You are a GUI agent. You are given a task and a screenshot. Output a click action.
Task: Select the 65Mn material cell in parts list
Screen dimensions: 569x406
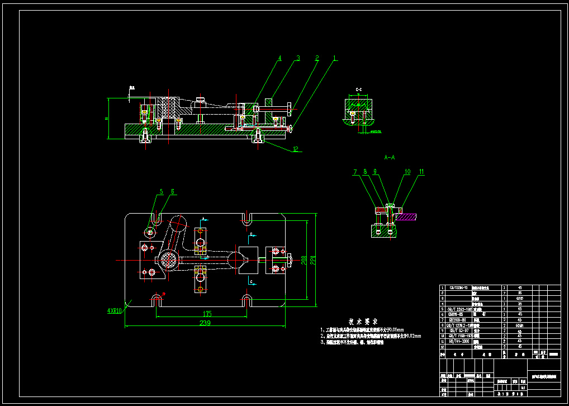pos(520,325)
